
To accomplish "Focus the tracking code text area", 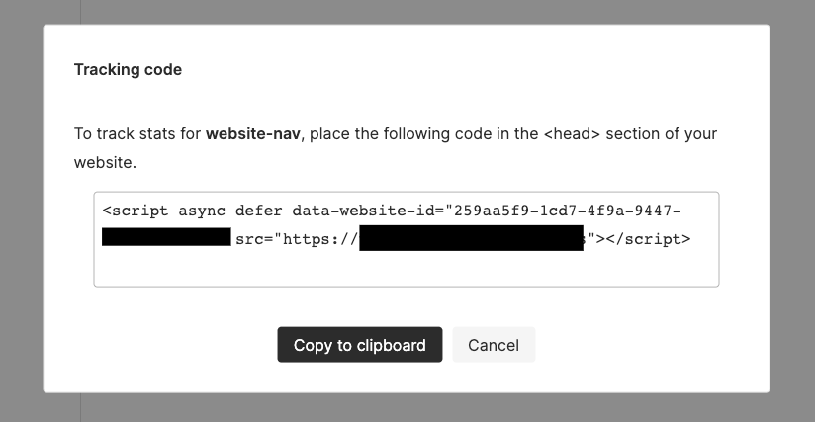I will (x=407, y=239).
